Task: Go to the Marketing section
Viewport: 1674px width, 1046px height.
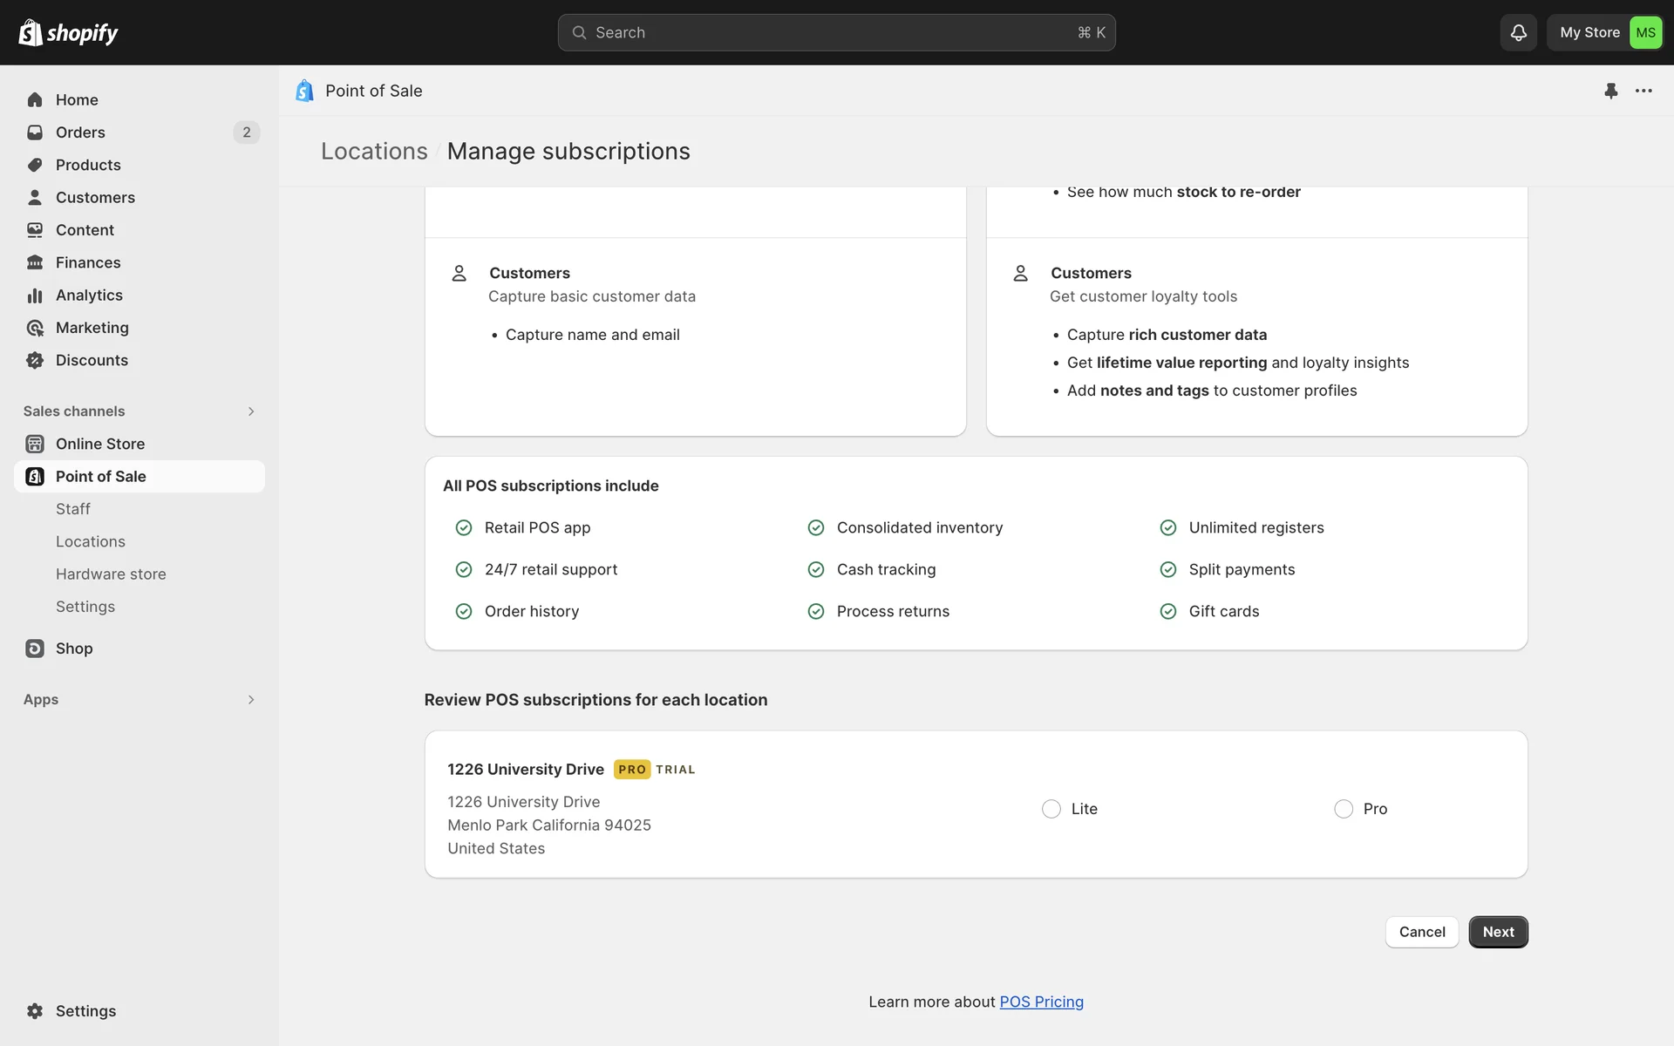Action: (92, 328)
